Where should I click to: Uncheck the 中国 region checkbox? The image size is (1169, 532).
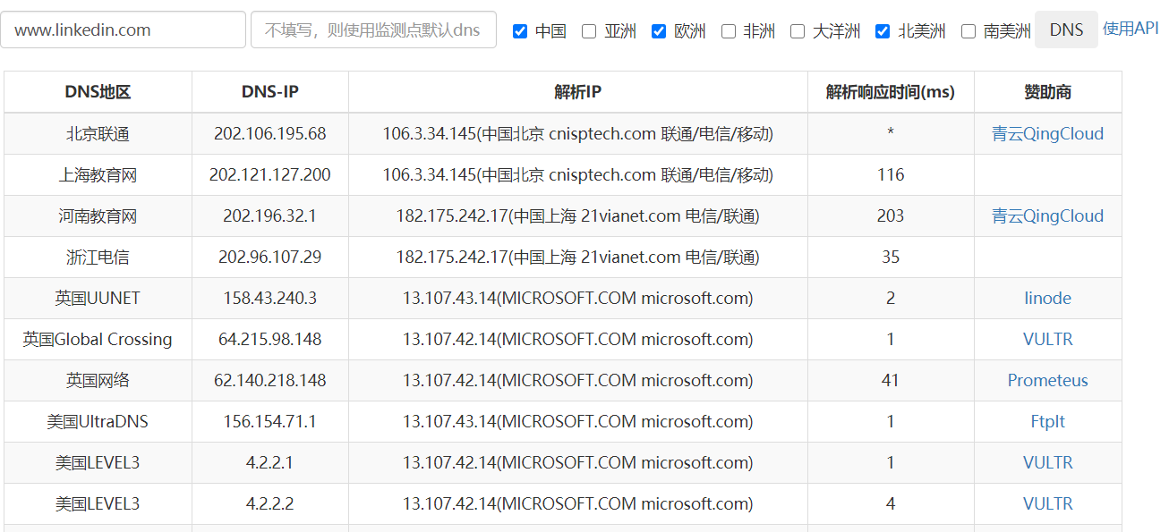click(x=520, y=31)
